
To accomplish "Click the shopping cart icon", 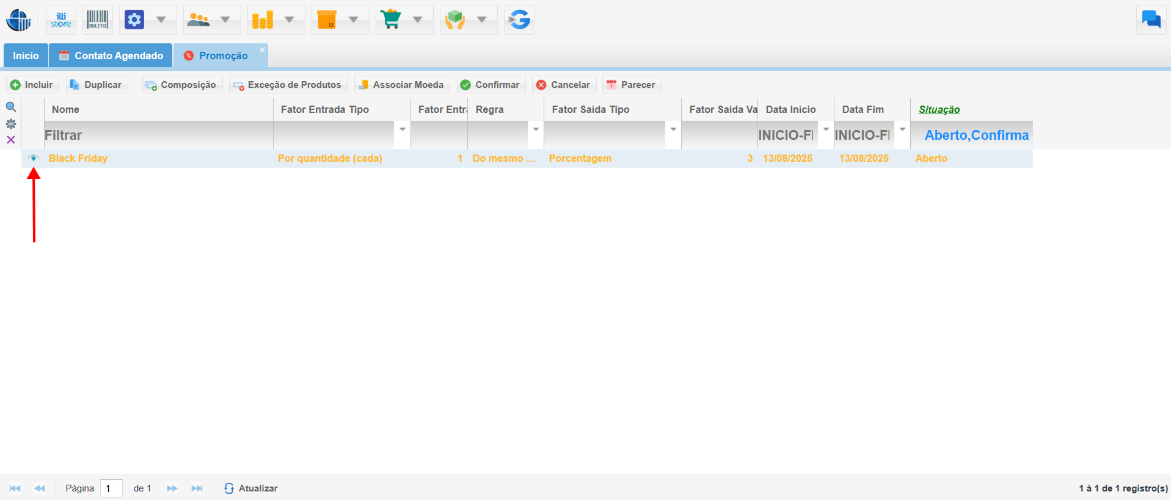I will coord(391,20).
